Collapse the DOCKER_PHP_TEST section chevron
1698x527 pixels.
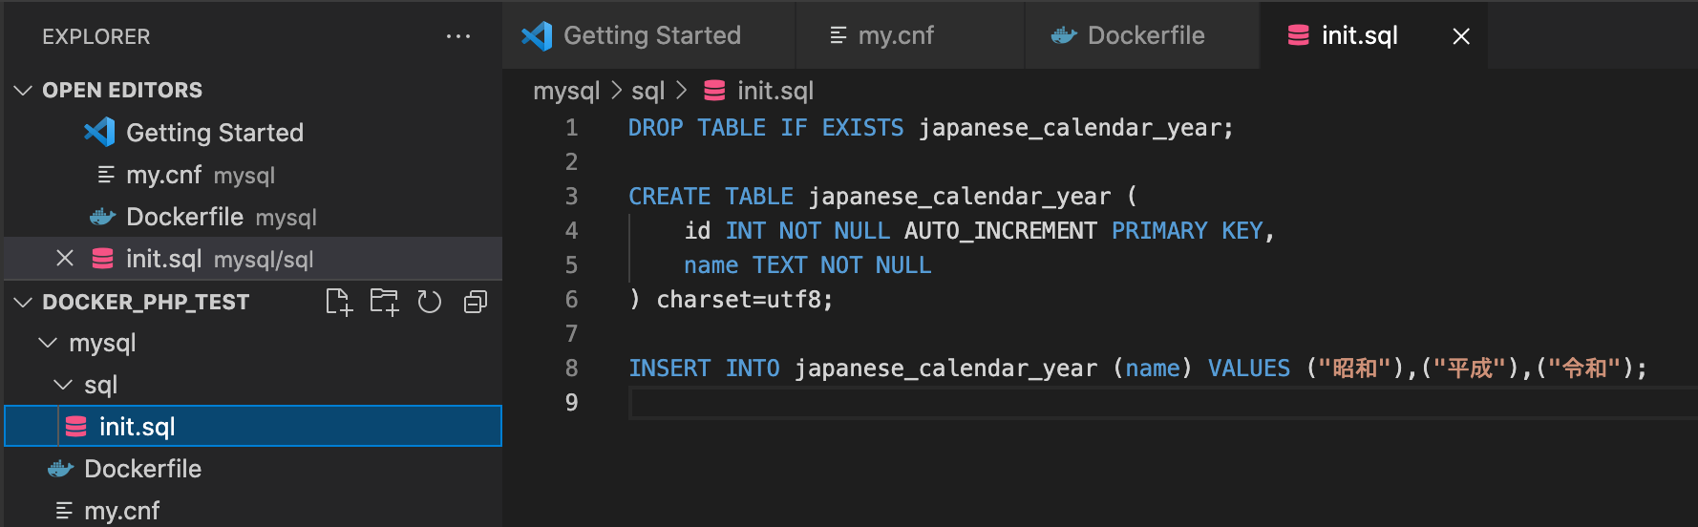[23, 302]
